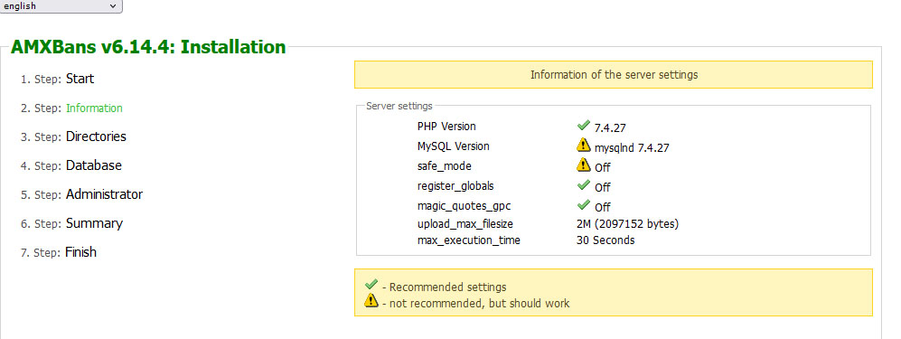Click the green checkmark beside PHP Version

pyautogui.click(x=583, y=125)
